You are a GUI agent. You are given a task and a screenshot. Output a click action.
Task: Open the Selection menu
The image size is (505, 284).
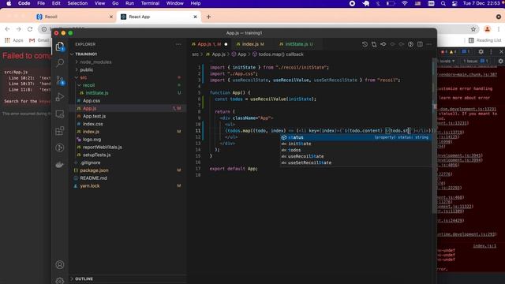[x=77, y=3]
